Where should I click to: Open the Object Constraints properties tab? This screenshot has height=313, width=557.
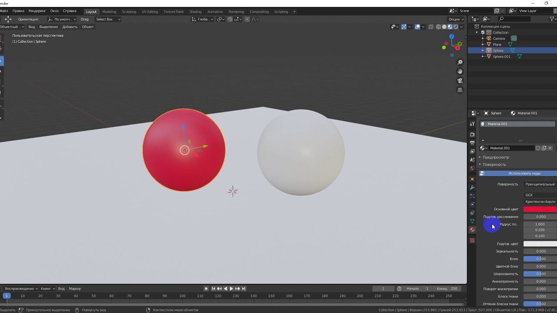pyautogui.click(x=472, y=213)
